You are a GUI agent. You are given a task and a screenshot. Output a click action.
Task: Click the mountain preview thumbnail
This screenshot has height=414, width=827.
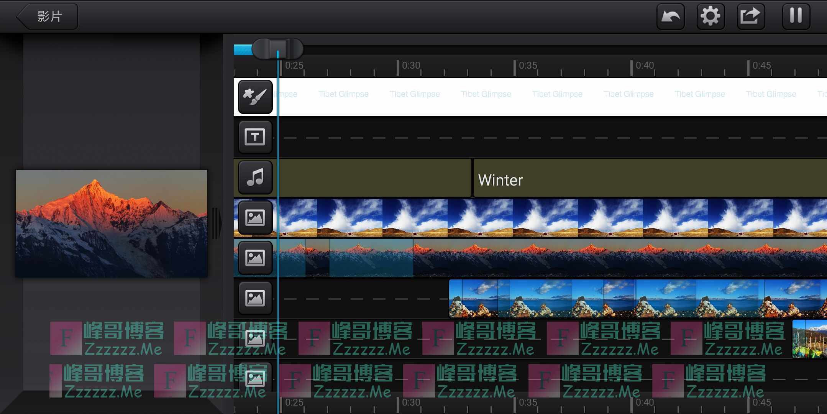(112, 223)
